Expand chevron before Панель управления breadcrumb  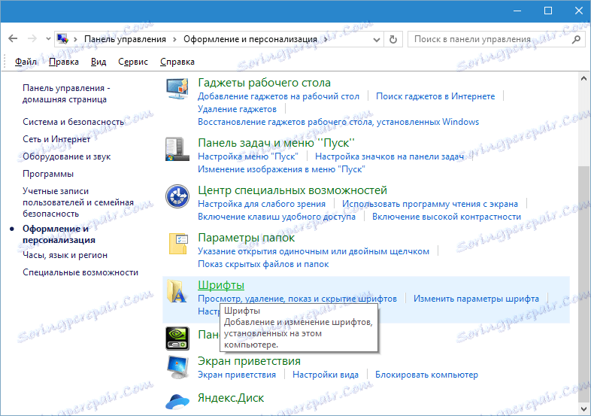75,39
